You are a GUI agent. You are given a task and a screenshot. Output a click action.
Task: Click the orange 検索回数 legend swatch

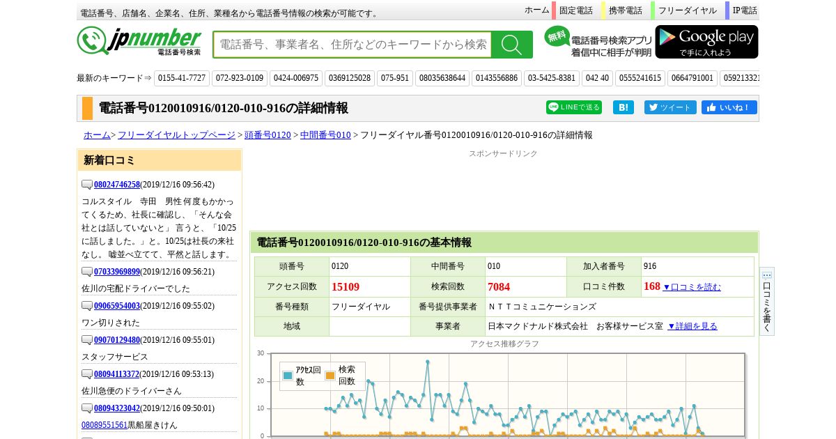330,376
